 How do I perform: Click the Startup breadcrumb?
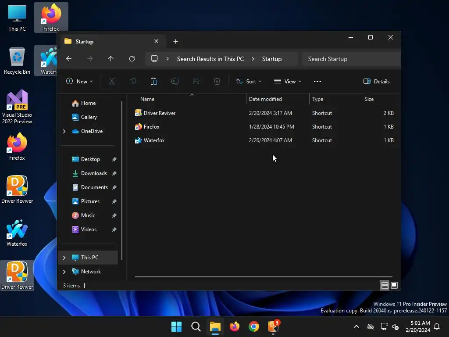click(272, 59)
